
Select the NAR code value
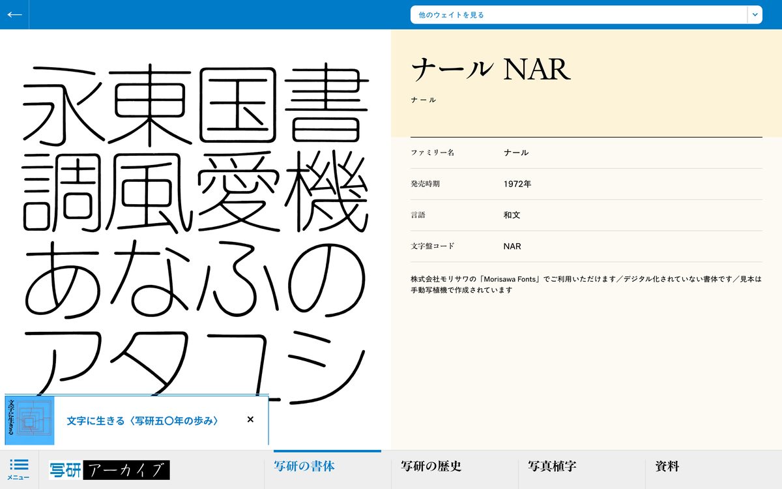512,246
